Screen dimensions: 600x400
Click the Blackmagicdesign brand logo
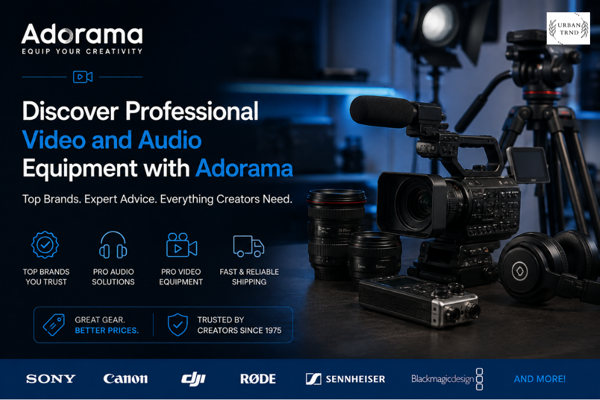click(x=447, y=379)
